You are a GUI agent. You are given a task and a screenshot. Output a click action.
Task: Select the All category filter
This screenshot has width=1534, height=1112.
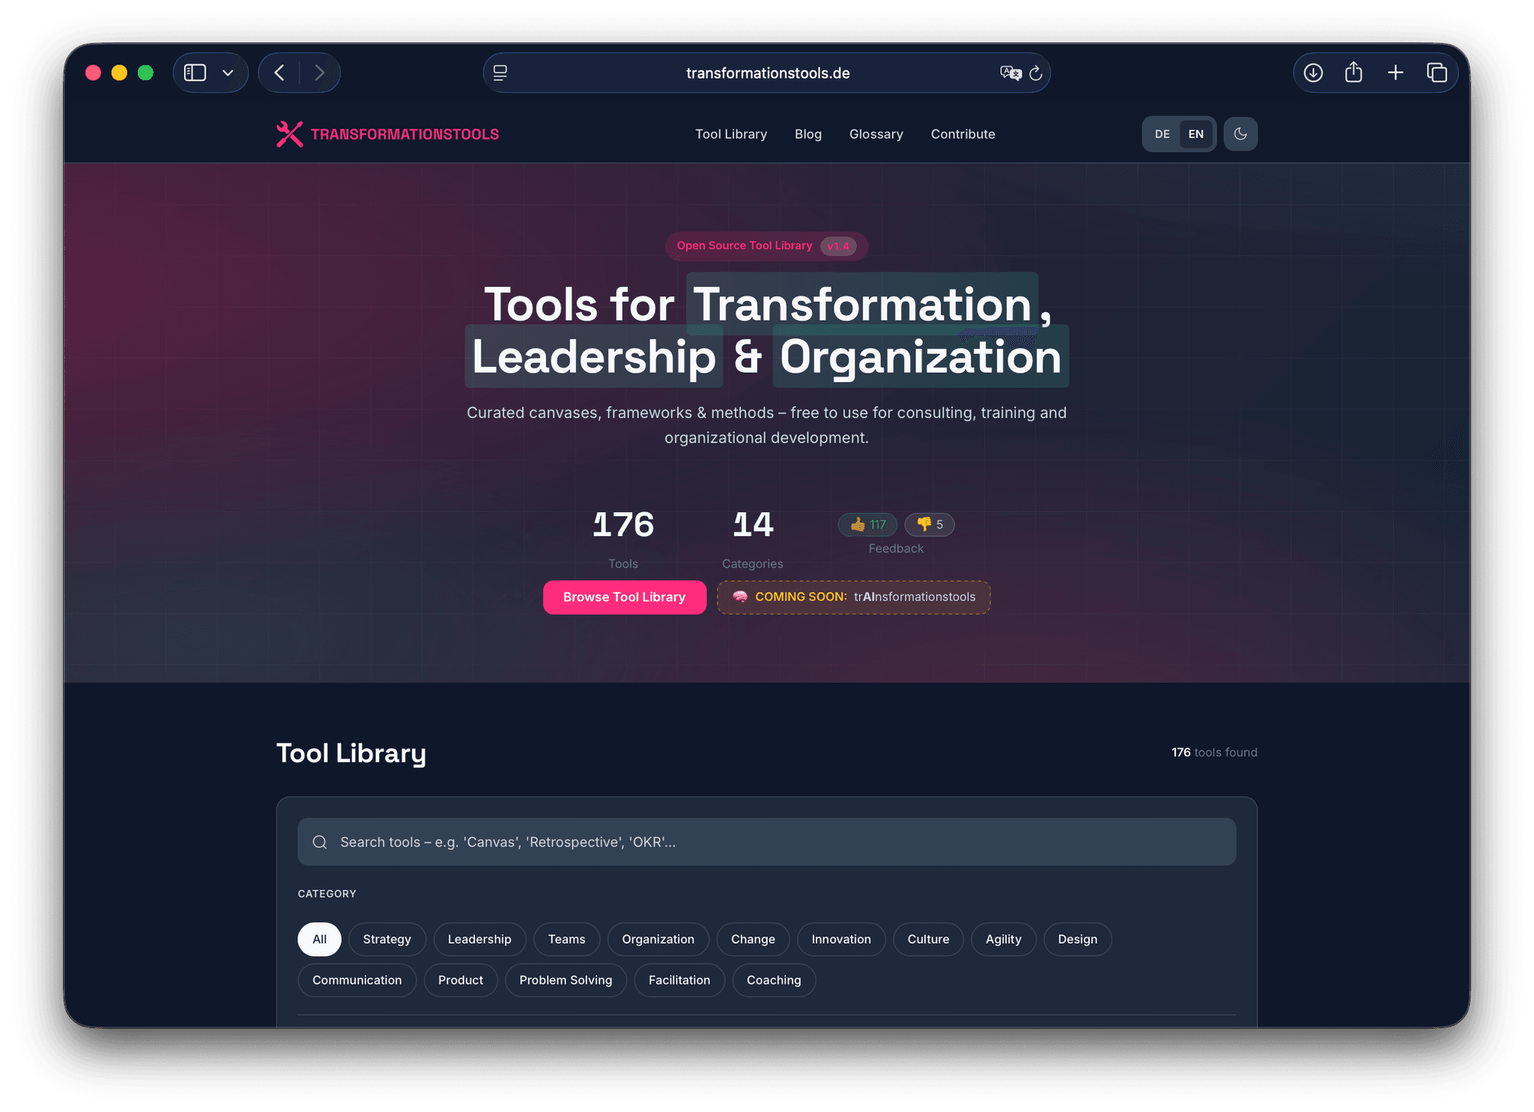tap(320, 939)
